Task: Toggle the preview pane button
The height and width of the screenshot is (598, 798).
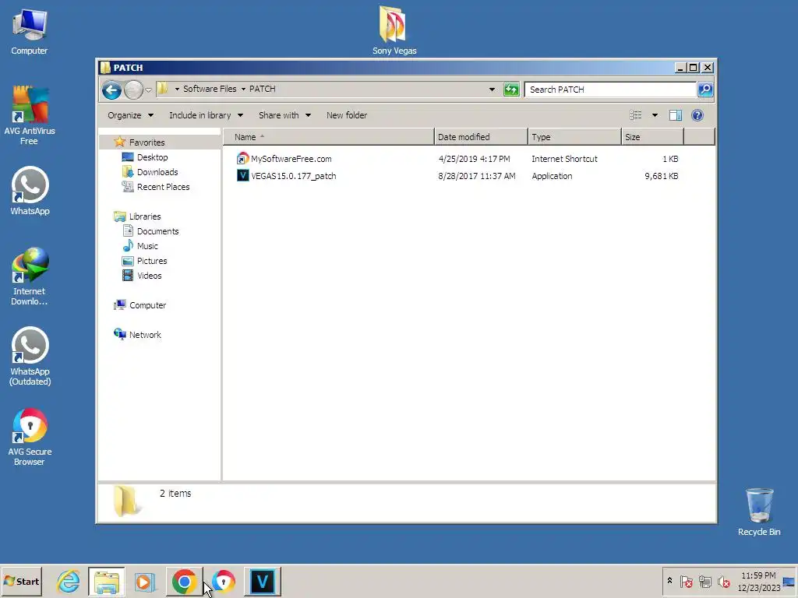Action: click(x=676, y=115)
